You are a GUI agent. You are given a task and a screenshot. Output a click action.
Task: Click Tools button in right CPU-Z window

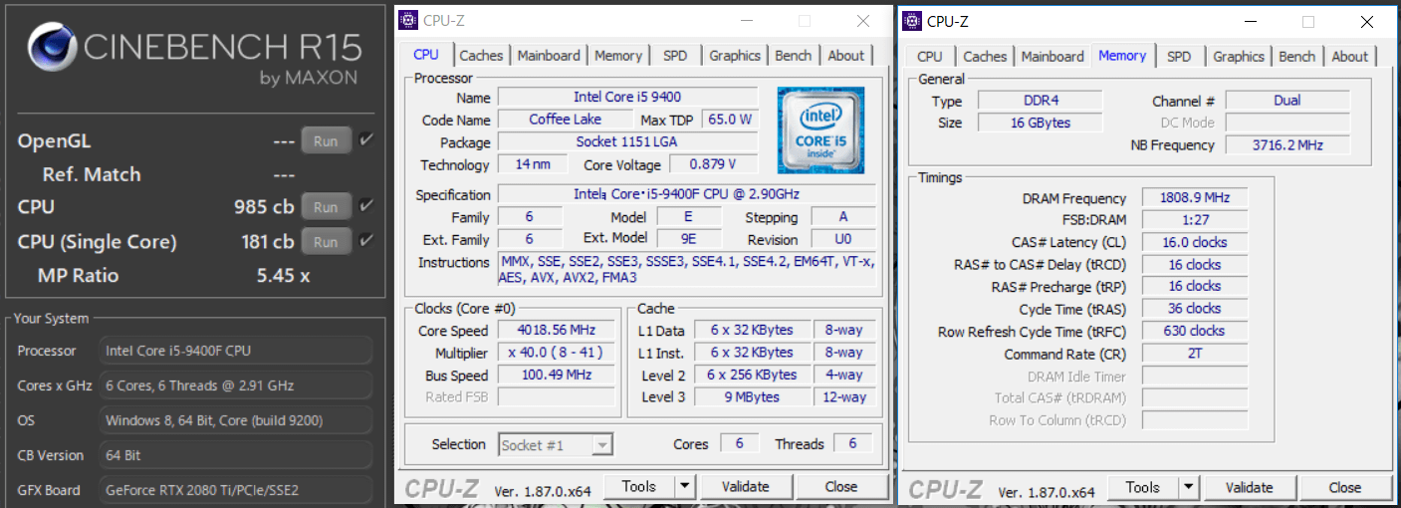point(1143,488)
